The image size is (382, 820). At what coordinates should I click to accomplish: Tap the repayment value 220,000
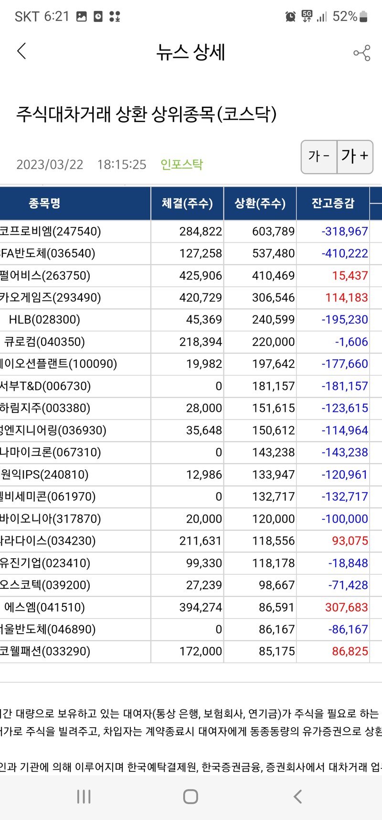[x=274, y=342]
